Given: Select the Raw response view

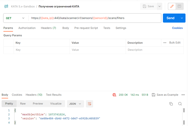Looking at the screenshot, I should point(23,104).
